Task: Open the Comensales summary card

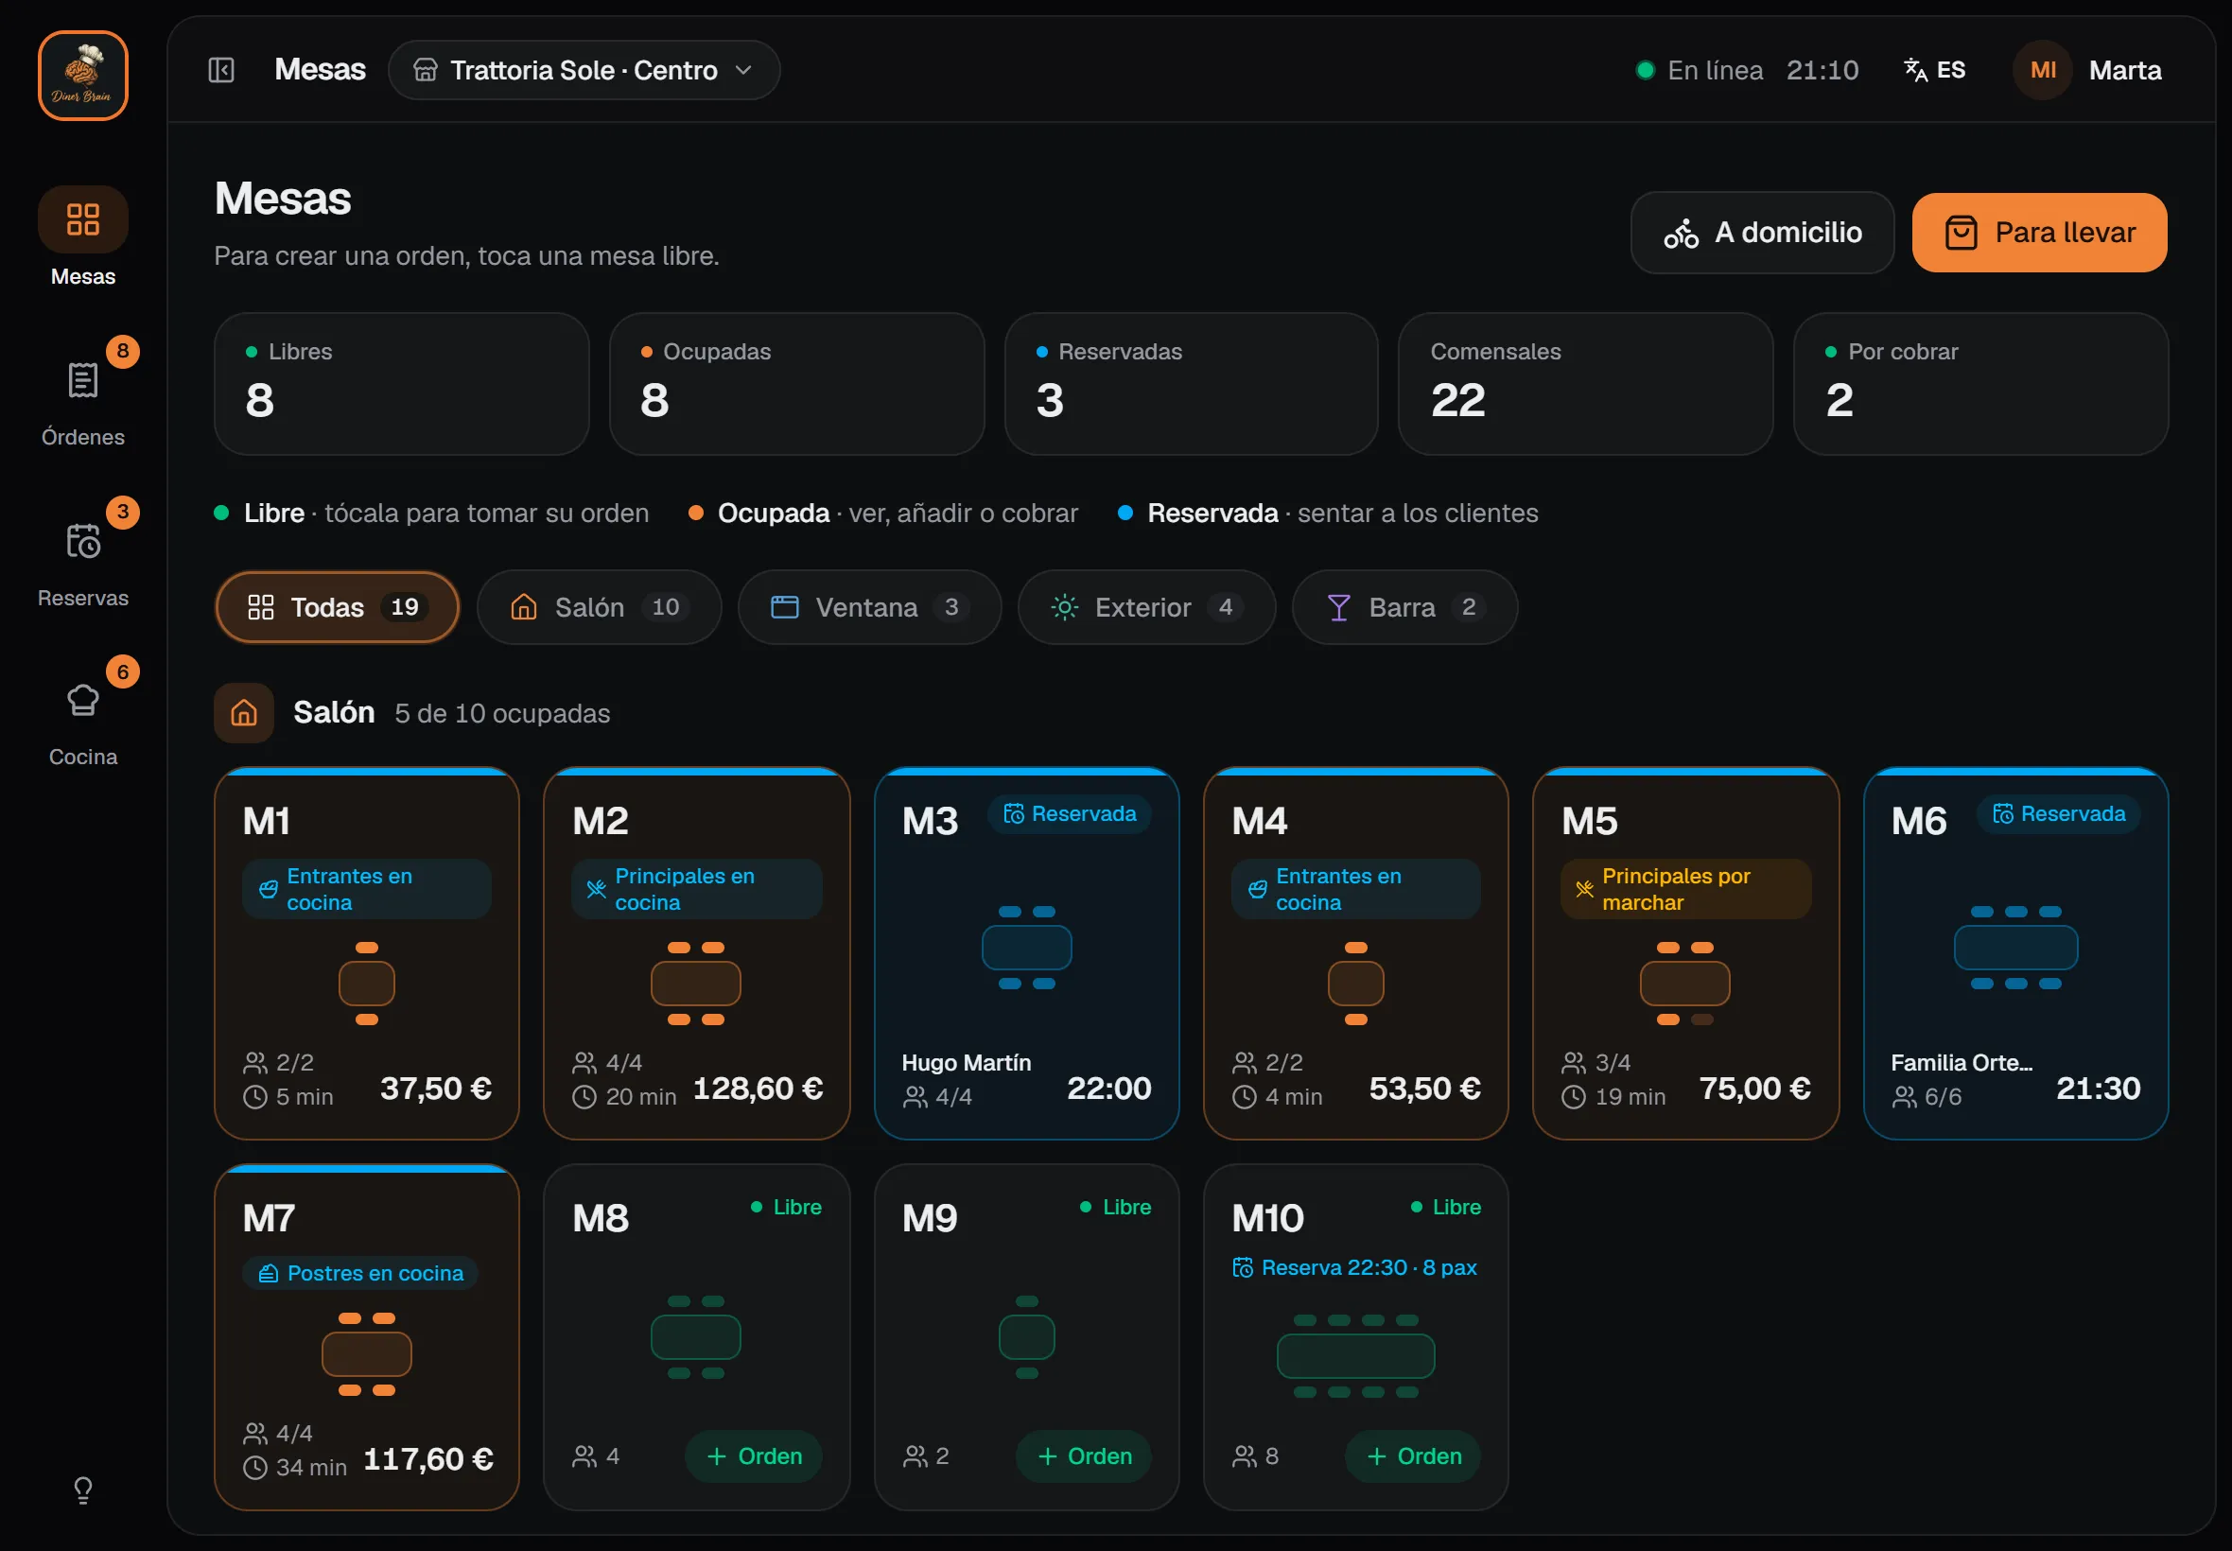Action: 1586,384
